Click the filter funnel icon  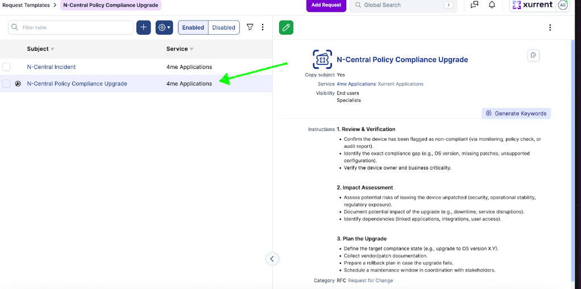250,27
